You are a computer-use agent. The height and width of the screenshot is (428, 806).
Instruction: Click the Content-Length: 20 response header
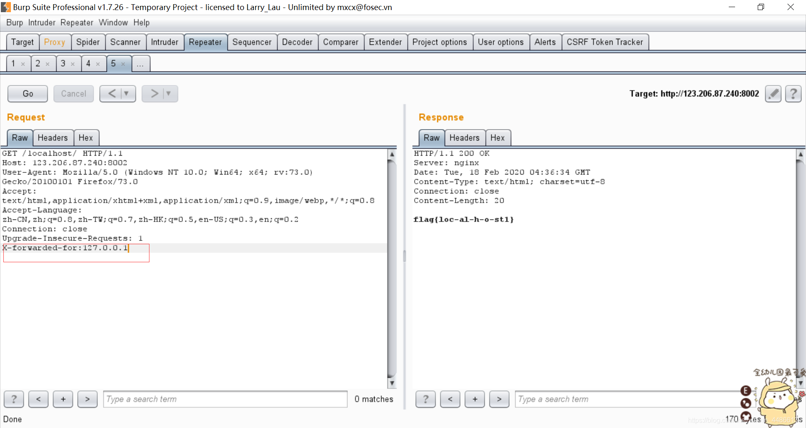(459, 201)
